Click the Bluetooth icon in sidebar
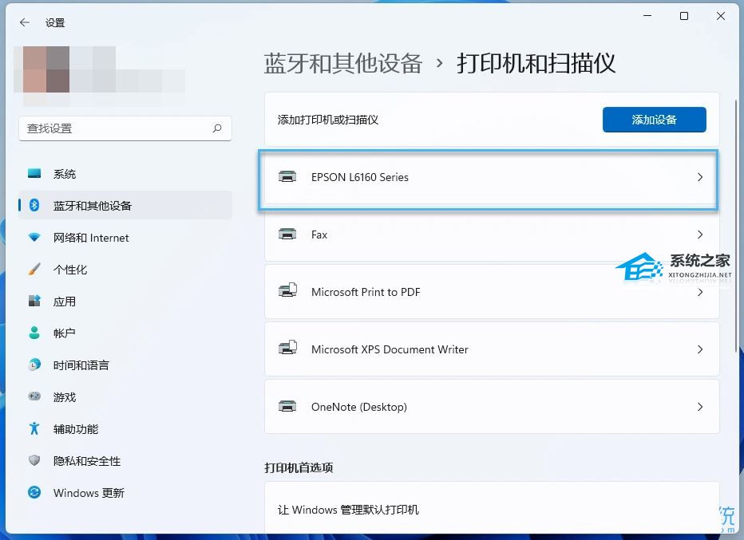 34,206
